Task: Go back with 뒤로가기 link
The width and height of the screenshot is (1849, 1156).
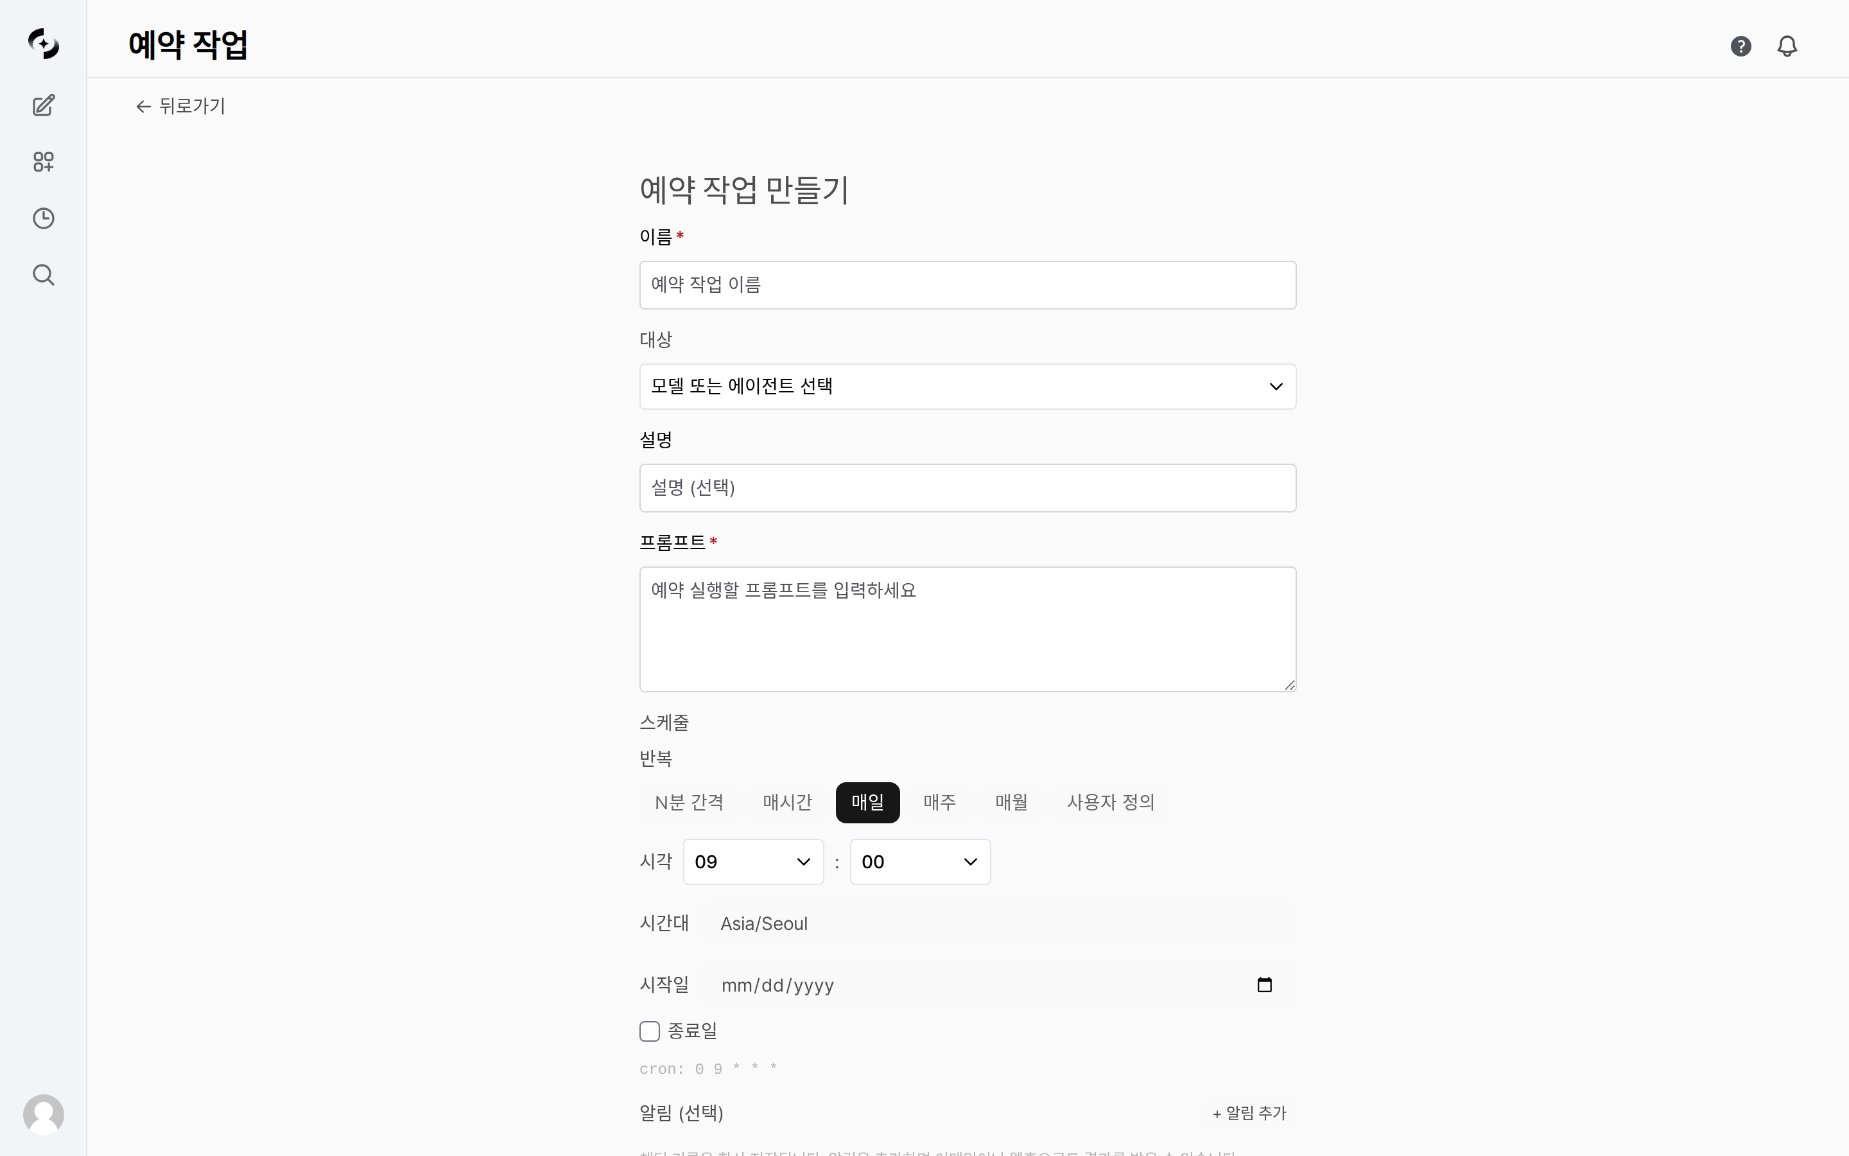Action: [x=180, y=106]
